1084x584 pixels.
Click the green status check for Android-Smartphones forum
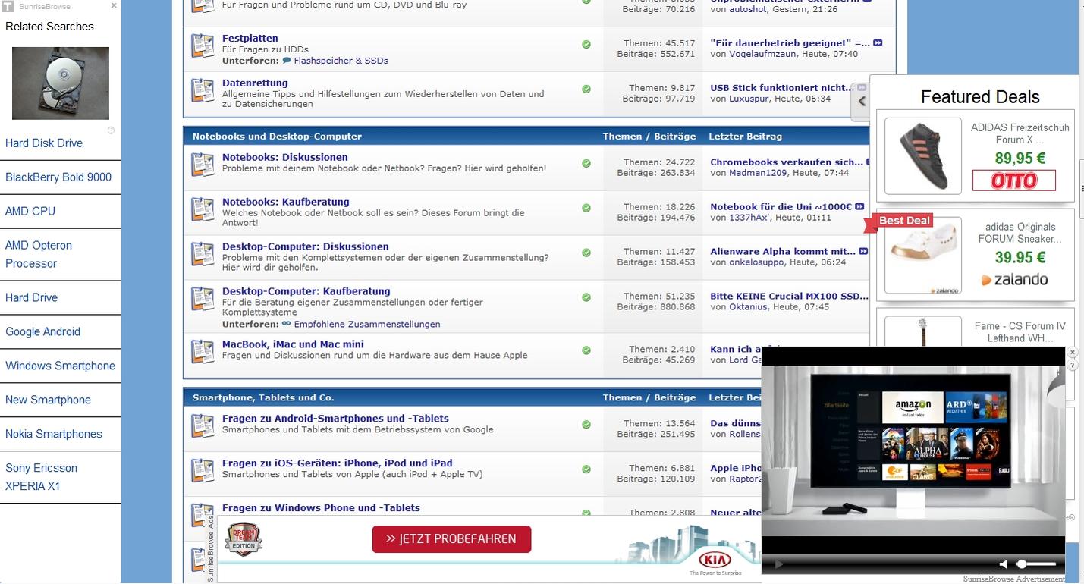pos(586,425)
